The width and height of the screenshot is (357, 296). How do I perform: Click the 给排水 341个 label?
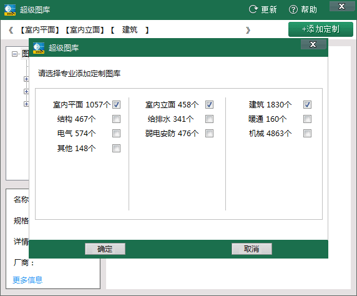[x=170, y=119]
